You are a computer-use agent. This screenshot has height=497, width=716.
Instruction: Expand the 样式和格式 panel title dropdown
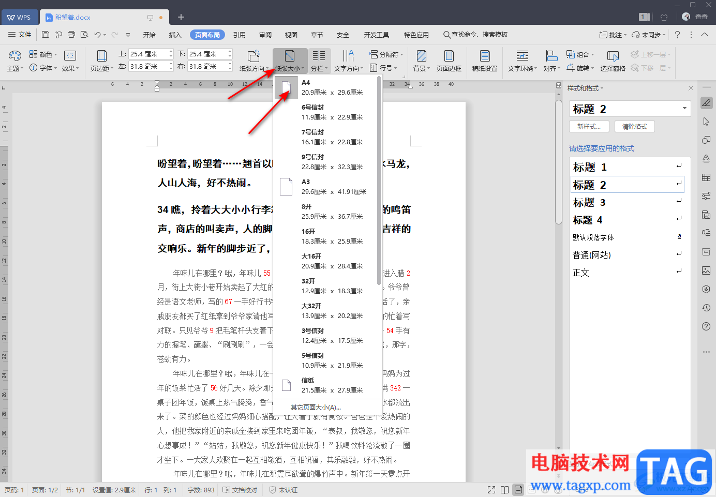(586, 88)
